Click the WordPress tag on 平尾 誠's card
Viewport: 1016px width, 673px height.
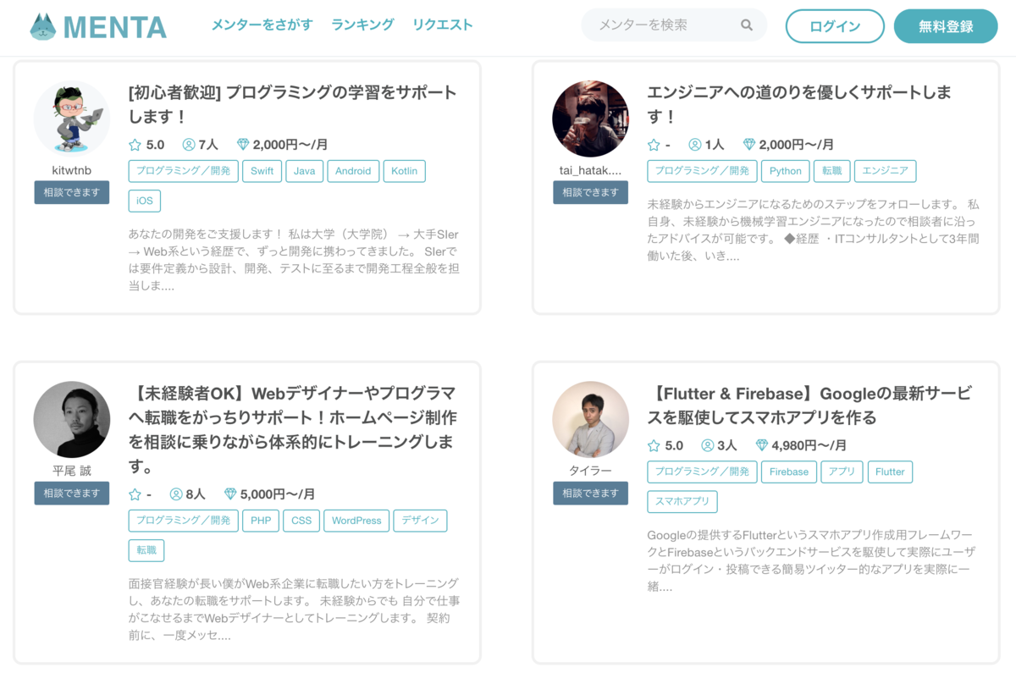pyautogui.click(x=356, y=521)
